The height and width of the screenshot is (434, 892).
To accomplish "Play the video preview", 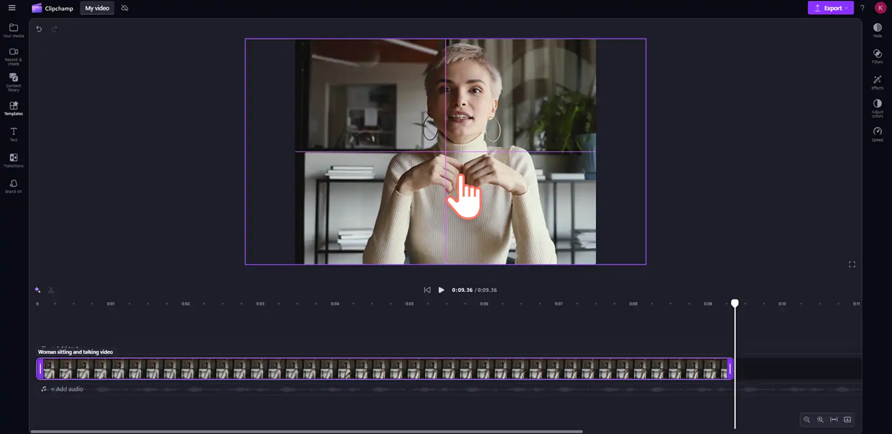I will tap(442, 290).
